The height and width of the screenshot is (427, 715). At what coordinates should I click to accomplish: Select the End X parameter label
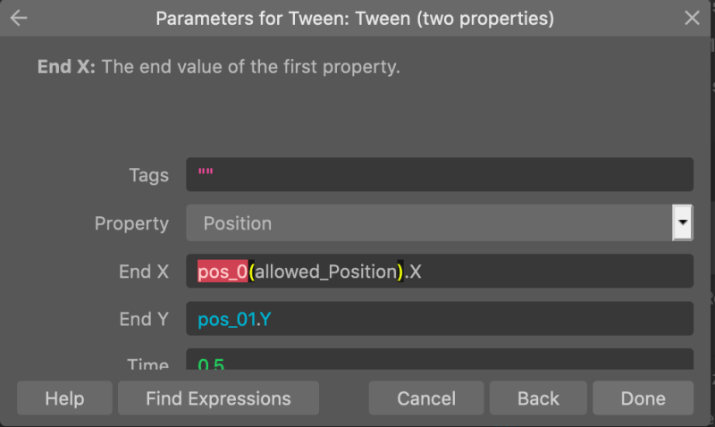coord(144,272)
